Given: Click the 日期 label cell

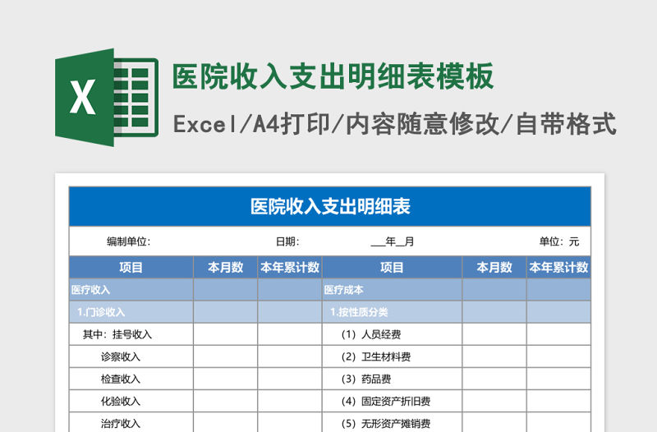Looking at the screenshot, I should 287,241.
